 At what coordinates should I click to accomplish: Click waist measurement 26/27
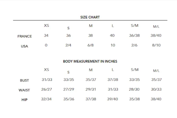[x=47, y=89]
